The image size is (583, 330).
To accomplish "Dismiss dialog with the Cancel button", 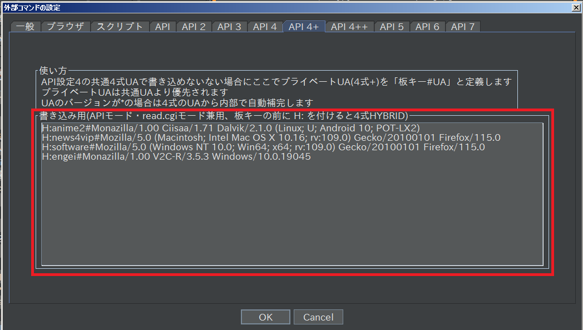I will point(318,317).
